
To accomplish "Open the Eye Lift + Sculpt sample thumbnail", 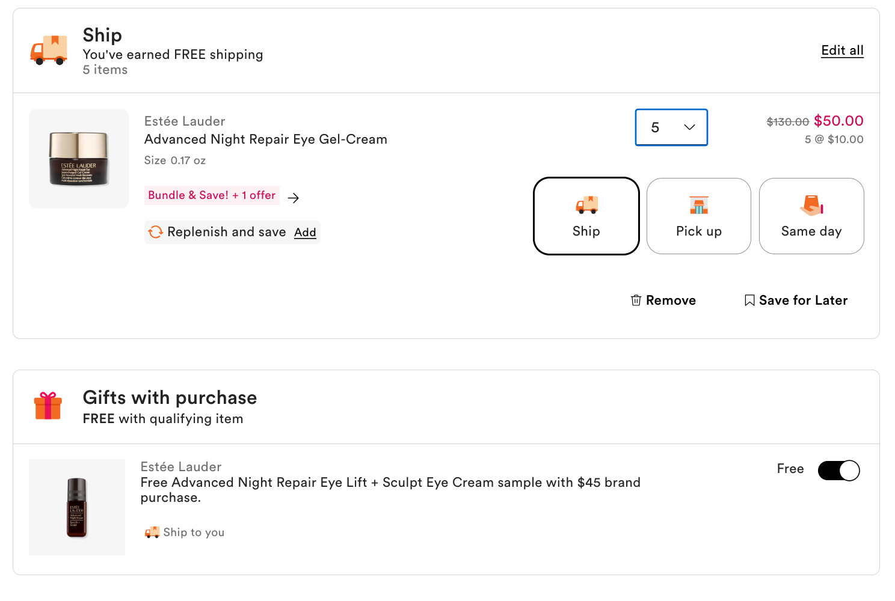I will tap(77, 507).
